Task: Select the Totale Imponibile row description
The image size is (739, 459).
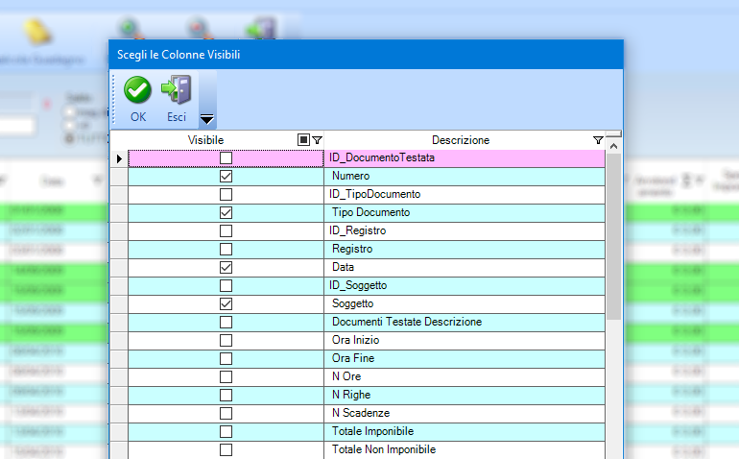Action: pos(372,431)
